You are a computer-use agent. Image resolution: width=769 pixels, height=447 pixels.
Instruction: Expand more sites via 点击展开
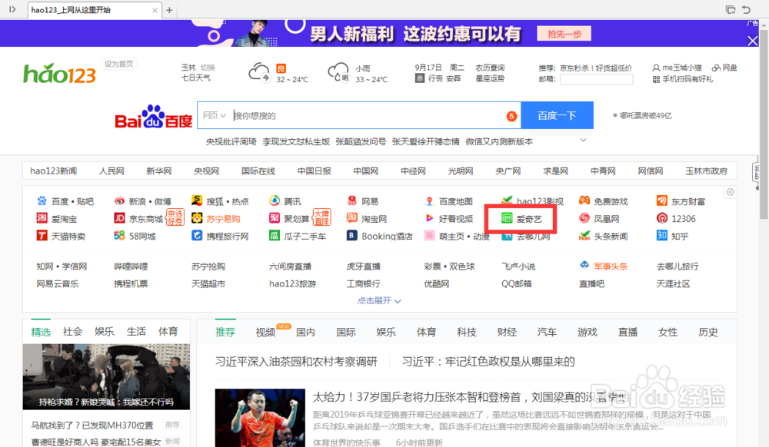pyautogui.click(x=379, y=300)
